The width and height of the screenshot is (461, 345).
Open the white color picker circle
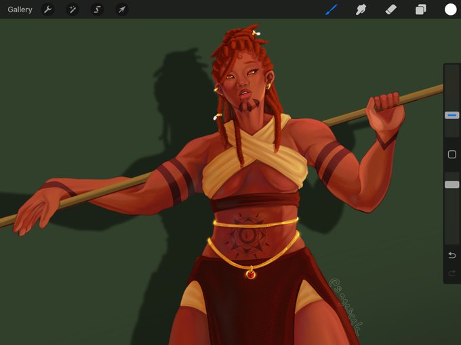pyautogui.click(x=450, y=9)
